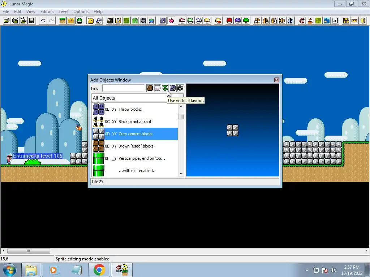Click the green Koopa shell sprite mode icon
Image resolution: width=370 pixels, height=277 pixels.
[79, 21]
